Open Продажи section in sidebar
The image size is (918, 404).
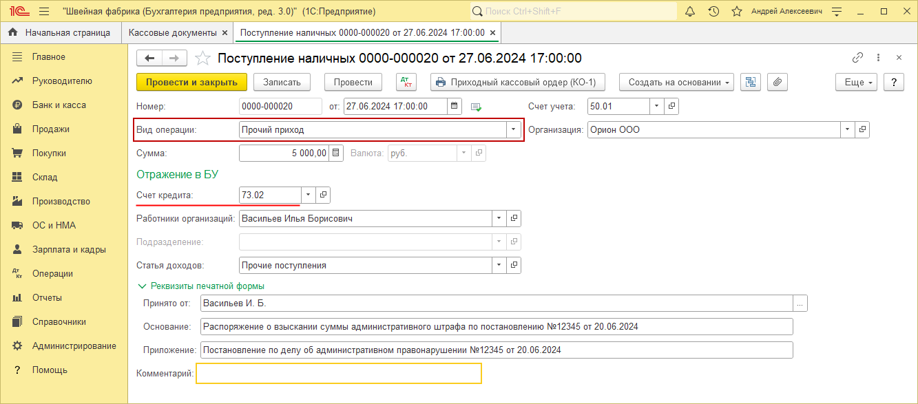(x=63, y=129)
